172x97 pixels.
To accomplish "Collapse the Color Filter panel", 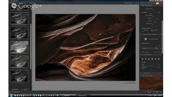I will tap(141, 55).
